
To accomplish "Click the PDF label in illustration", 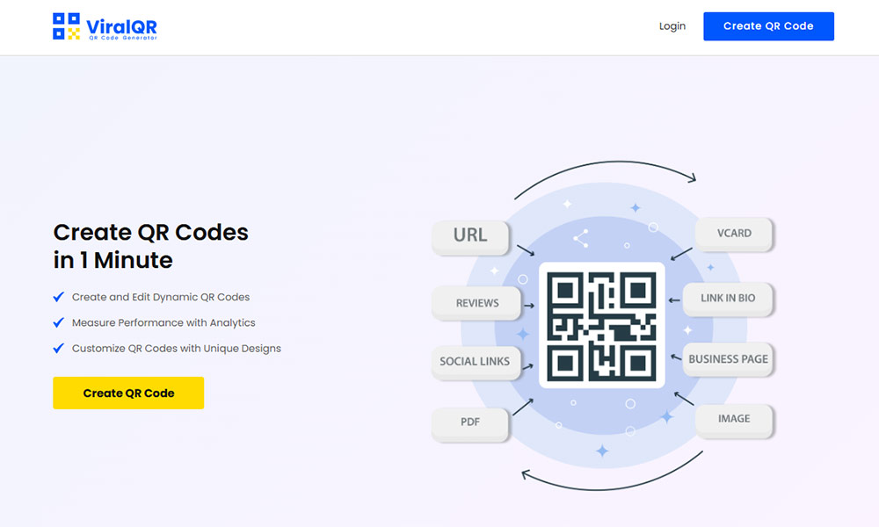I will click(x=470, y=422).
